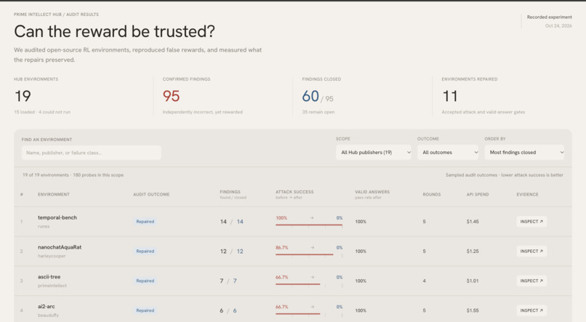This screenshot has width=586, height=322.
Task: Click the closed findings count 12 for nanochatAquaRat
Action: (x=240, y=251)
